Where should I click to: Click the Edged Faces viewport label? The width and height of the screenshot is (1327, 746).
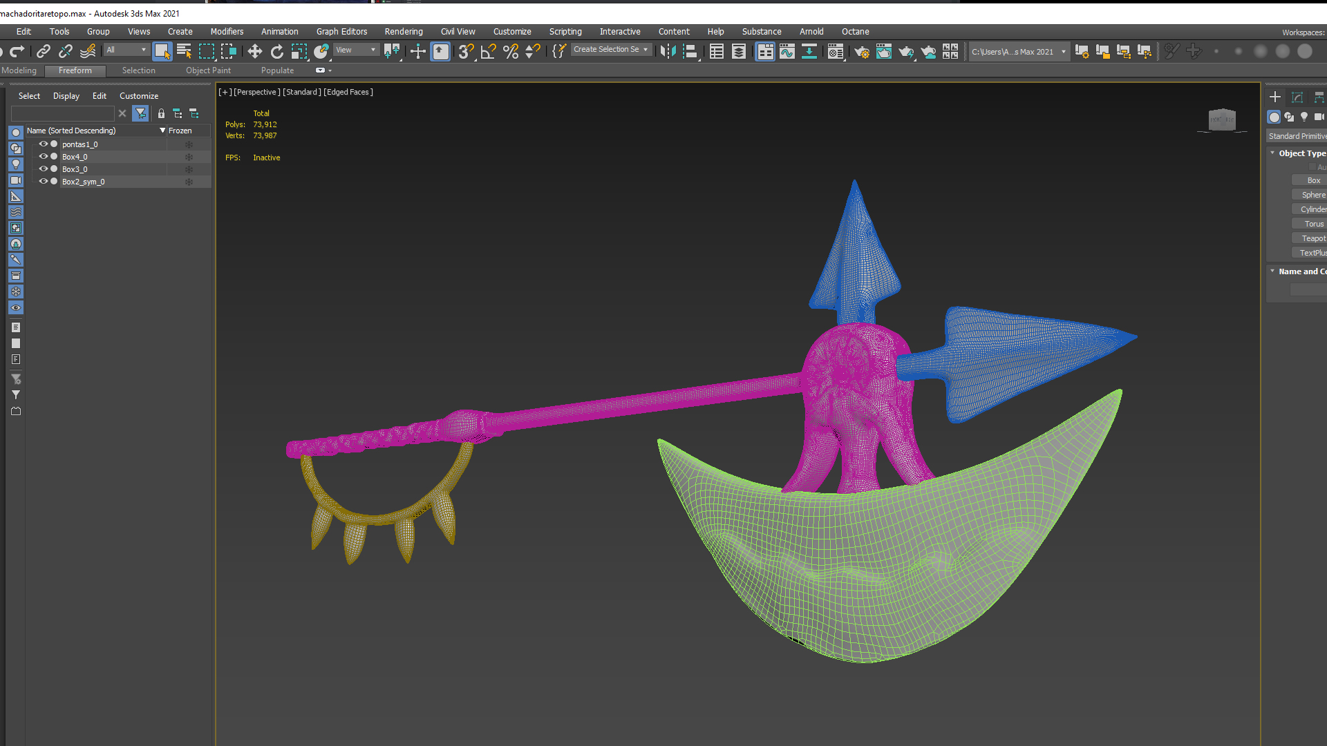(348, 92)
